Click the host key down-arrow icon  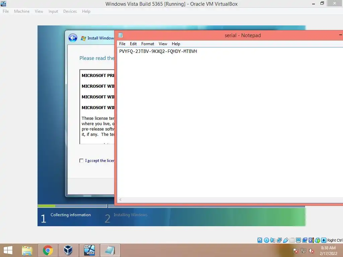(x=324, y=240)
